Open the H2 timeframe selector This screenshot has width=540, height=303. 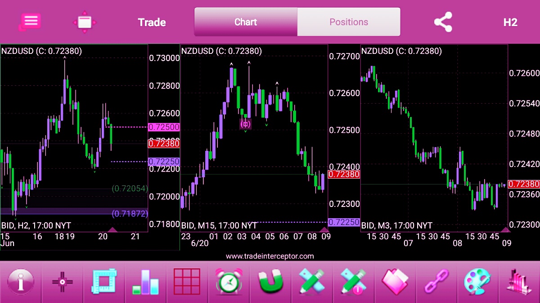(x=510, y=22)
